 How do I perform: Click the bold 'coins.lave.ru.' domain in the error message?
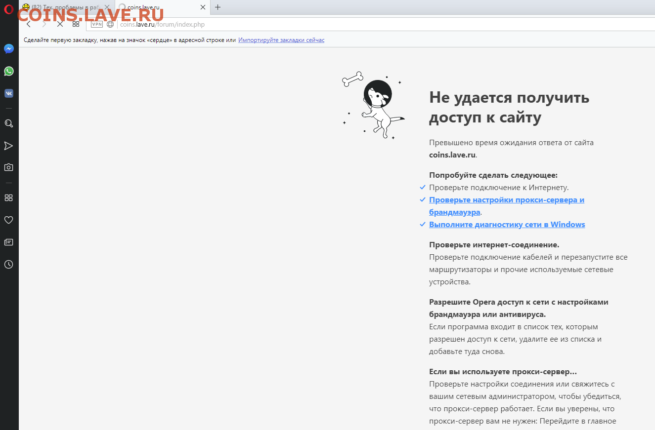tap(453, 155)
